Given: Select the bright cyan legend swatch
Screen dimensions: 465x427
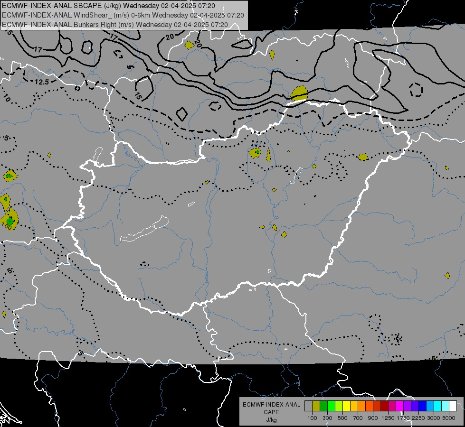Looking at the screenshot, I should click(438, 406).
